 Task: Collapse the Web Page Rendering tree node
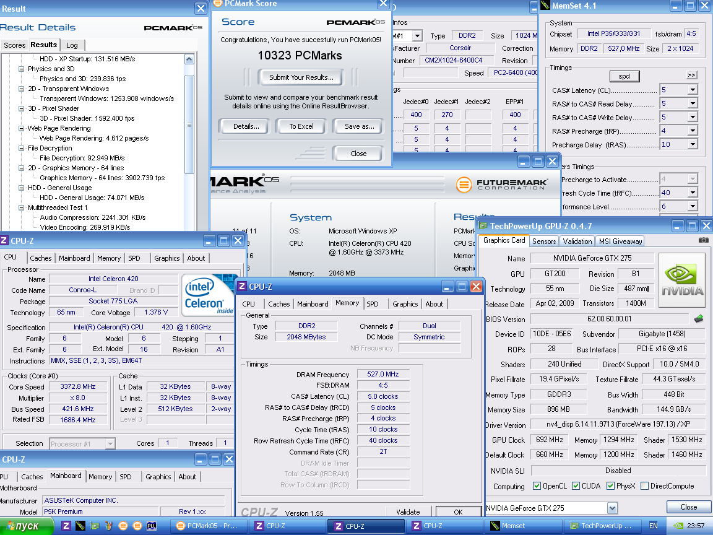[x=22, y=128]
